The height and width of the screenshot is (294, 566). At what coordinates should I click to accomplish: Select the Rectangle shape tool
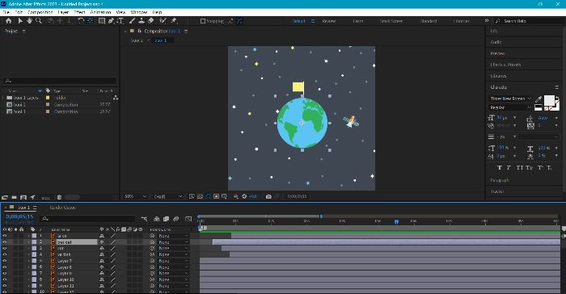point(102,21)
